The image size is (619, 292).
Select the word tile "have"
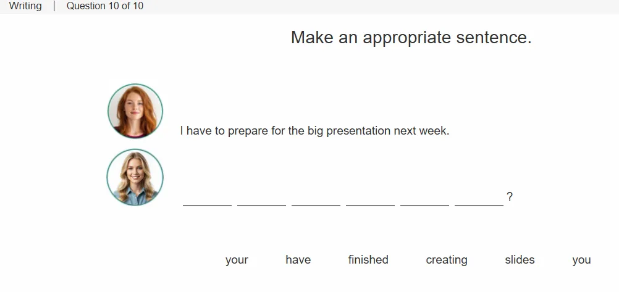298,260
